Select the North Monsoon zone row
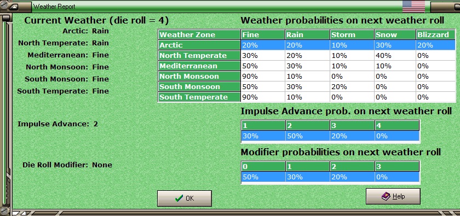The height and width of the screenshot is (216, 460). [307, 76]
